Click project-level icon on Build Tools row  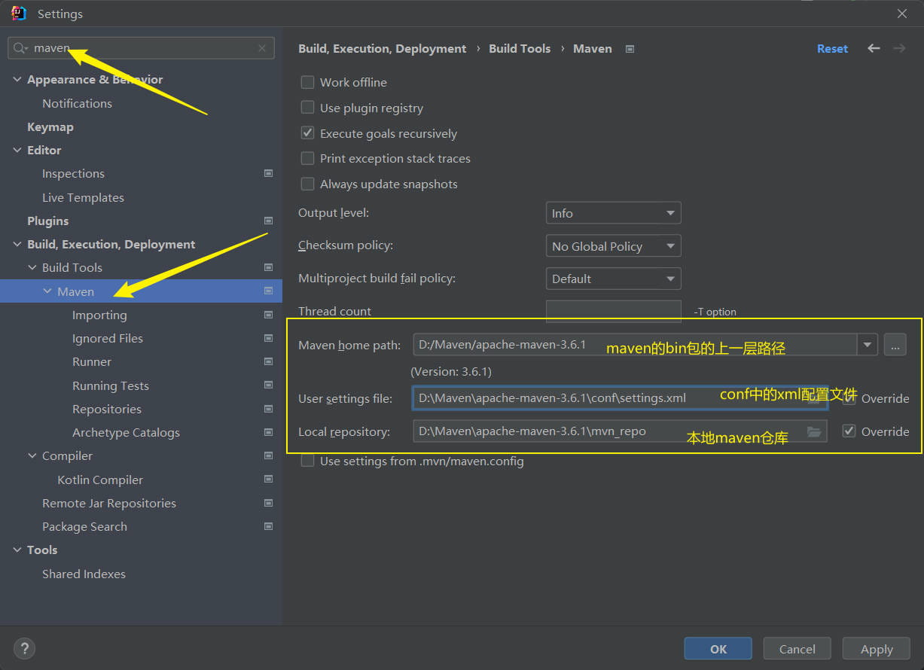point(268,267)
